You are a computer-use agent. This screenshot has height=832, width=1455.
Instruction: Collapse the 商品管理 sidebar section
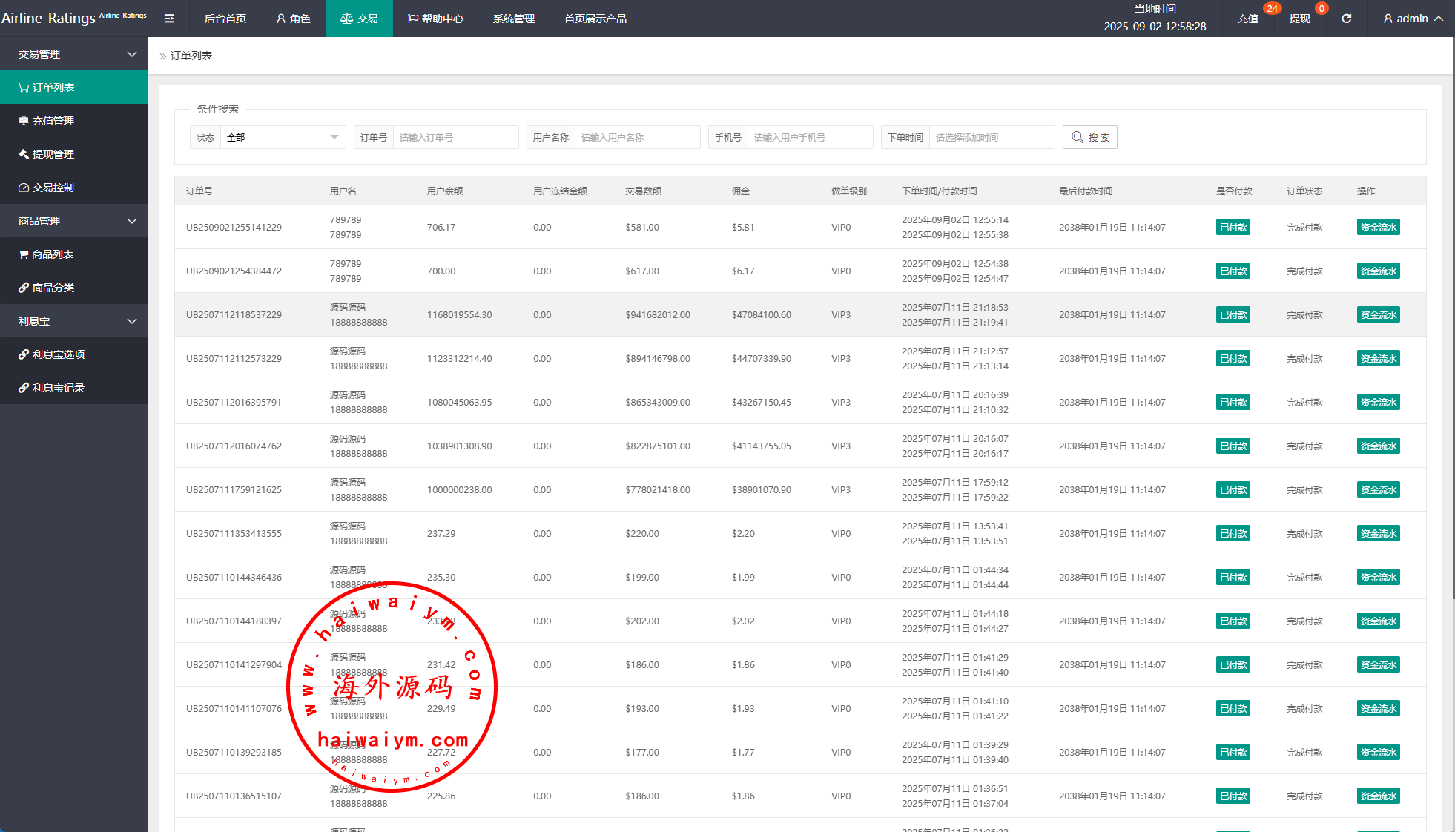(132, 221)
